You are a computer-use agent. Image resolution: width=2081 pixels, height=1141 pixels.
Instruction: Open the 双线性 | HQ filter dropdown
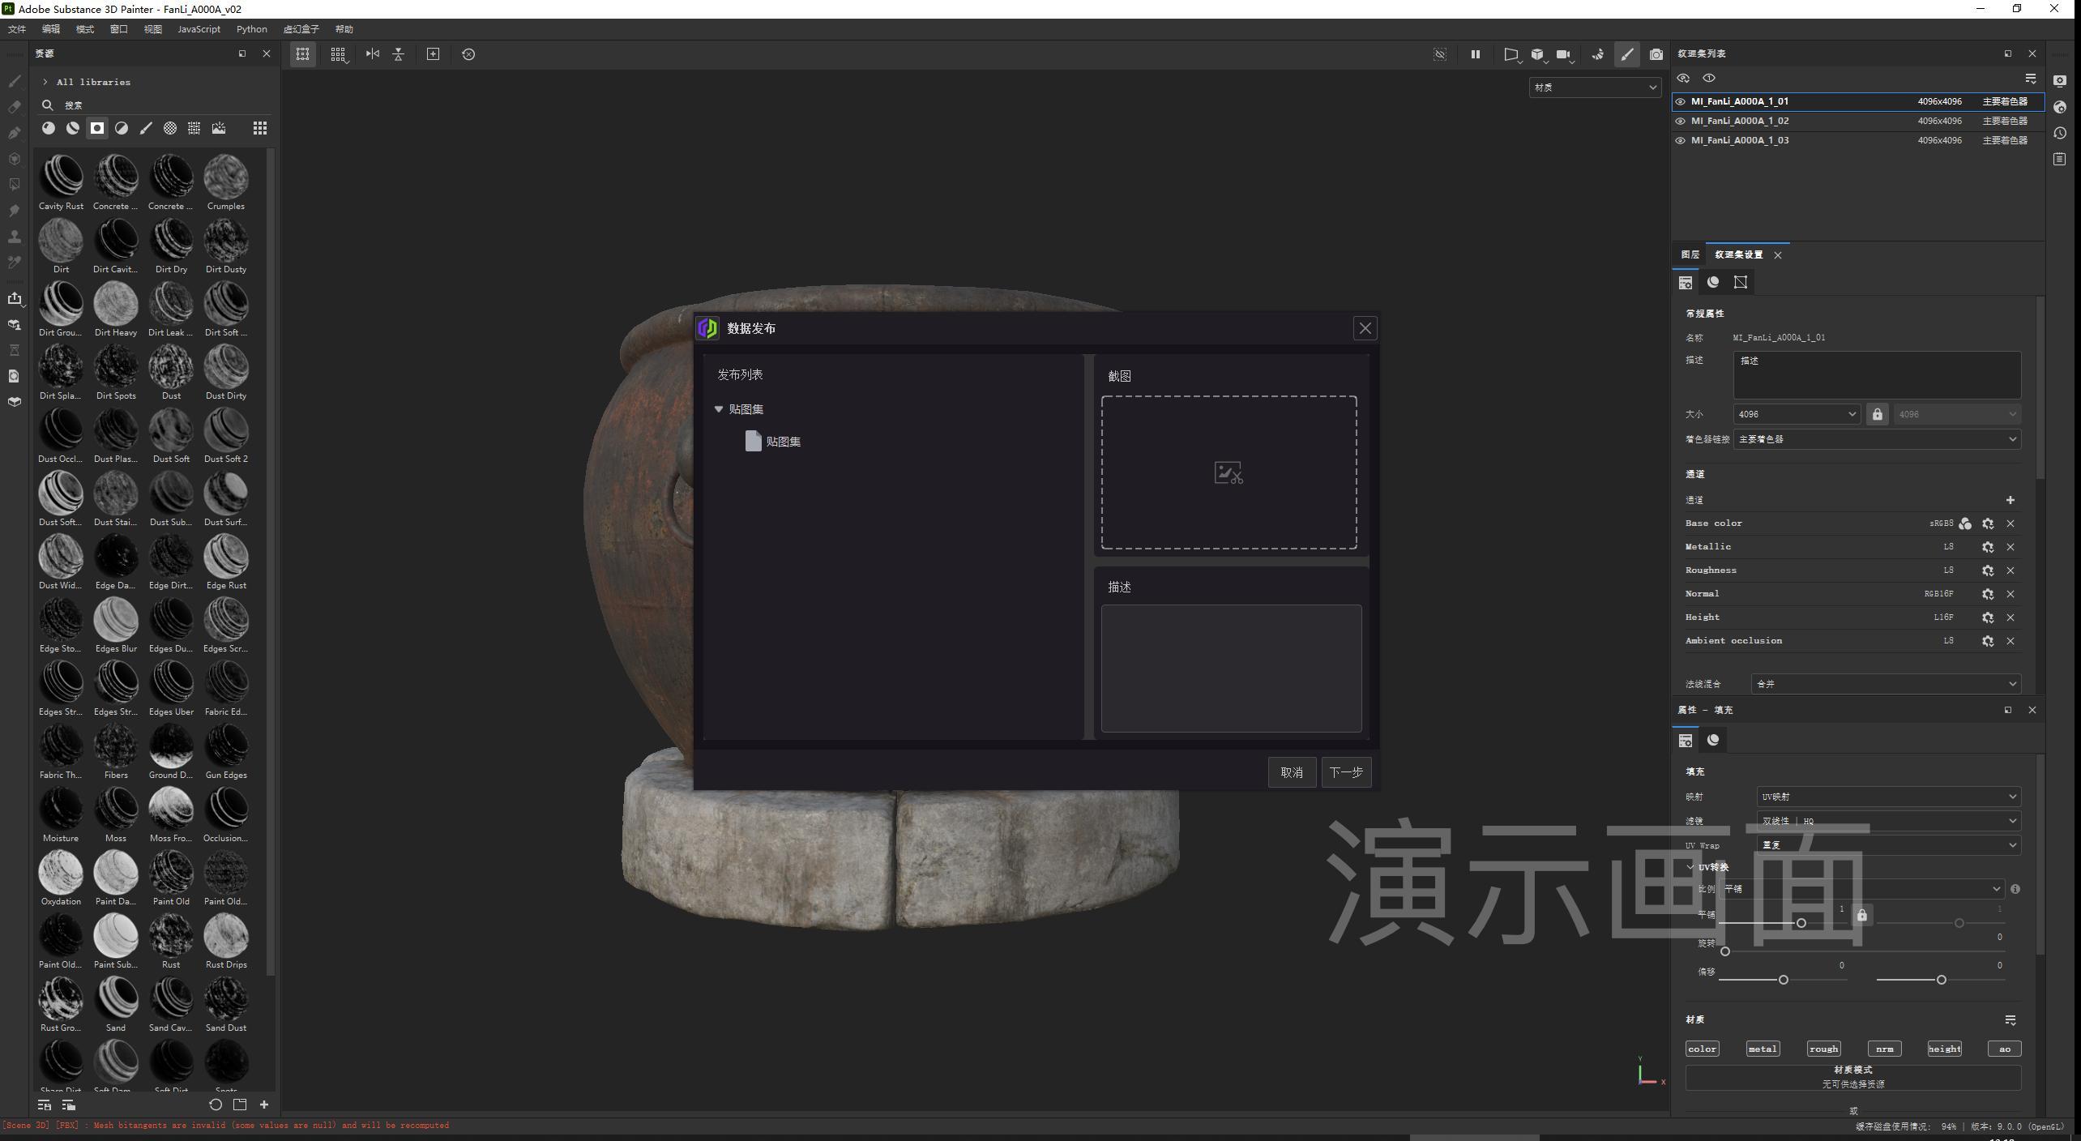1888,821
